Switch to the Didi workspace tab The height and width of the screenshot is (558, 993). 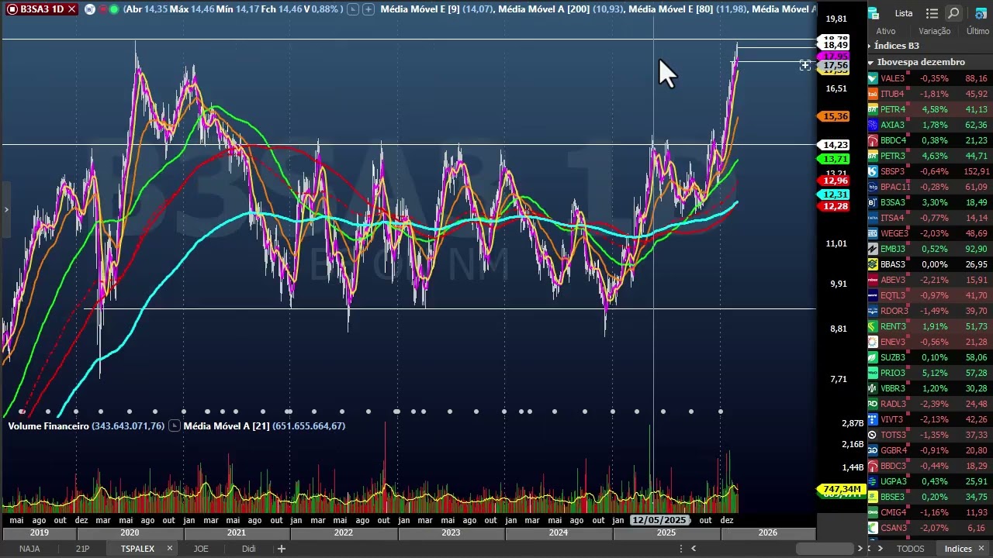248,549
